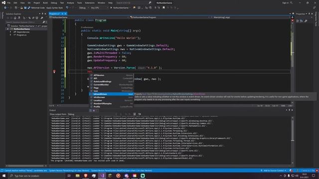Viewport: 319px width, 179px height.
Task: Select Profile in the autocomplete list
Action: (x=112, y=107)
